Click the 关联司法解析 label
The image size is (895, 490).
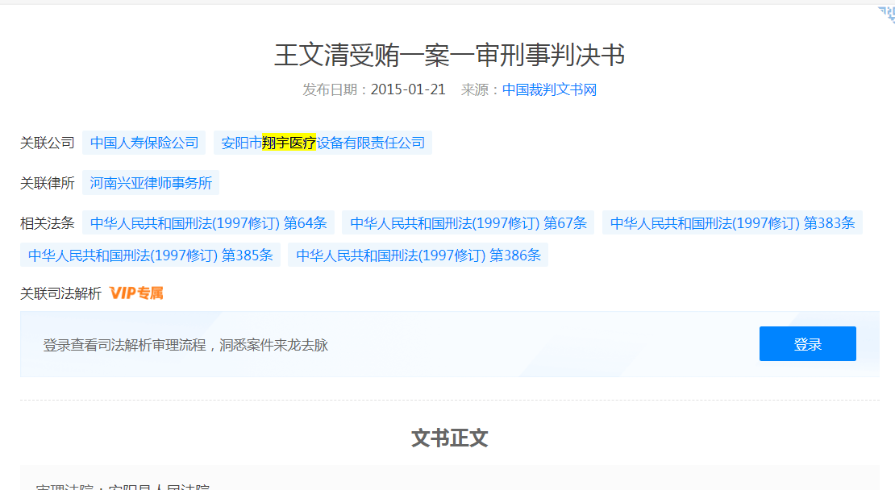[x=60, y=293]
